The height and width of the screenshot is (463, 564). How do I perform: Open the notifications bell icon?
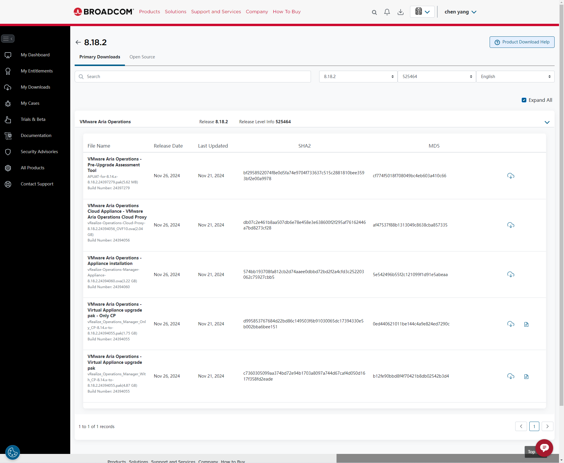click(387, 12)
